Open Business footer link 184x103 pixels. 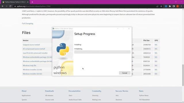119,100
